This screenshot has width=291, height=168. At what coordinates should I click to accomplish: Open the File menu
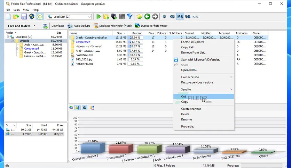click(8, 10)
